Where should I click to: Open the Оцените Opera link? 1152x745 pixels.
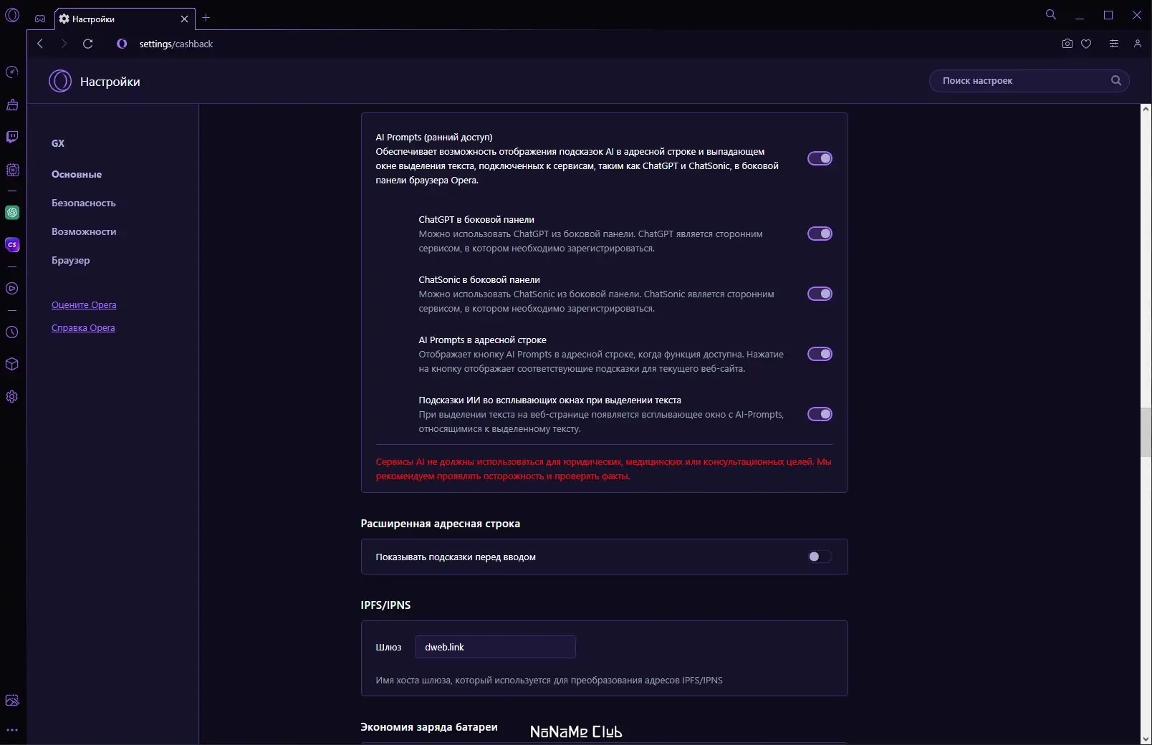pos(84,305)
